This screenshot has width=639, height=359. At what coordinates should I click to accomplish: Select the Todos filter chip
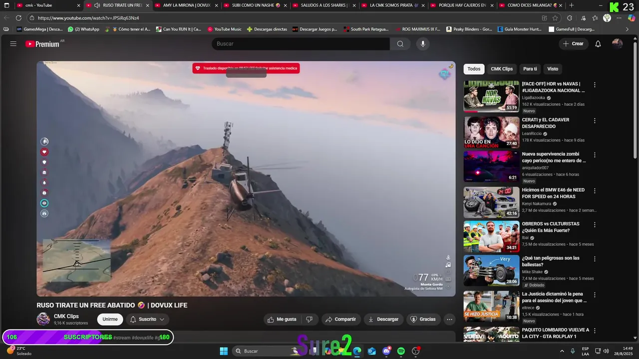(474, 69)
